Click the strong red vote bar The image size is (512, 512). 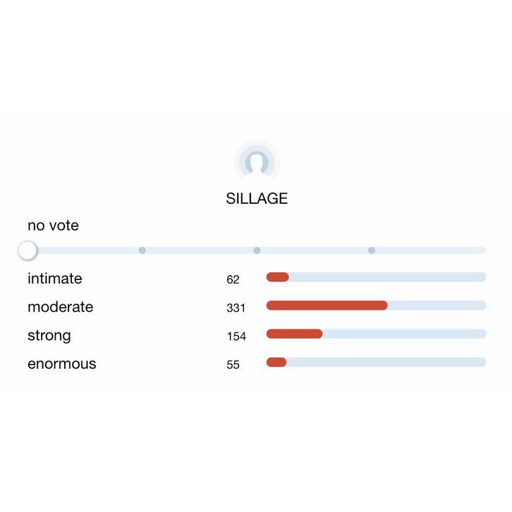(x=294, y=334)
